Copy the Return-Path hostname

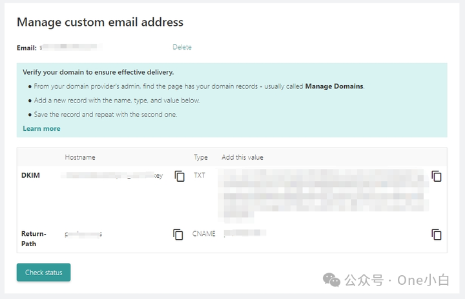point(178,235)
